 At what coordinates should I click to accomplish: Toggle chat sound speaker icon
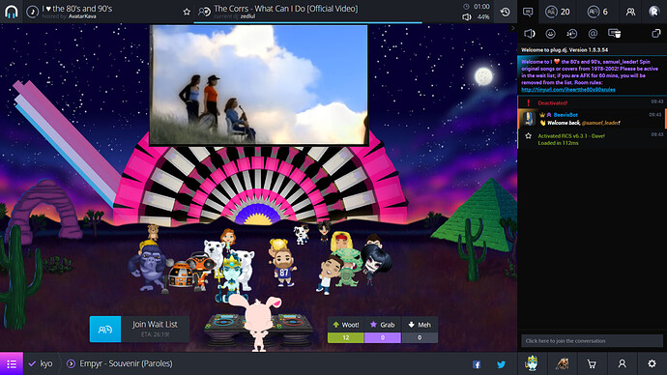529,34
